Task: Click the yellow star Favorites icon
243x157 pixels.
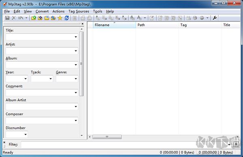Action: (x=60, y=18)
